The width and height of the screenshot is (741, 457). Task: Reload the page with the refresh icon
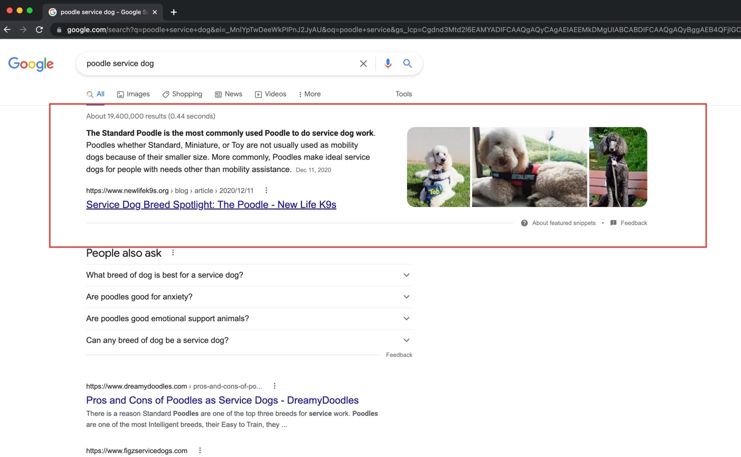pyautogui.click(x=39, y=29)
